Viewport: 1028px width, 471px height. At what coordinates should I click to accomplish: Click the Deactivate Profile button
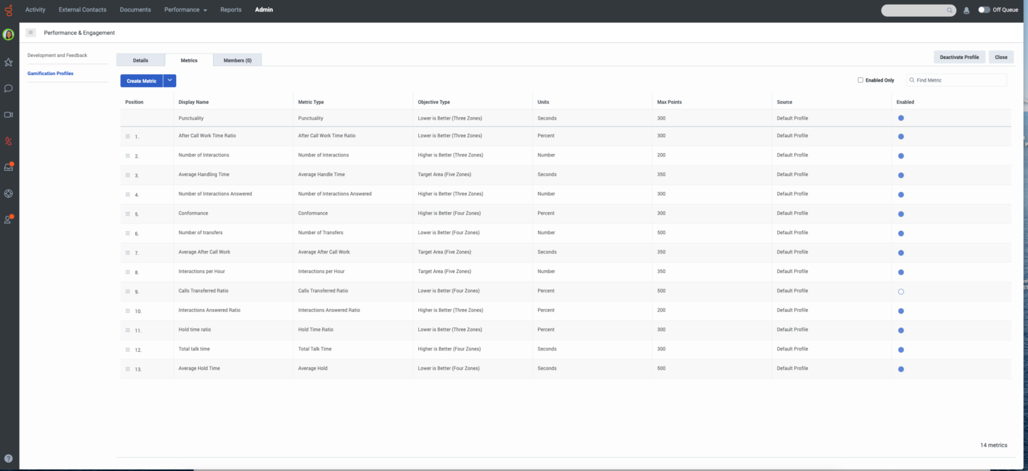coord(959,57)
